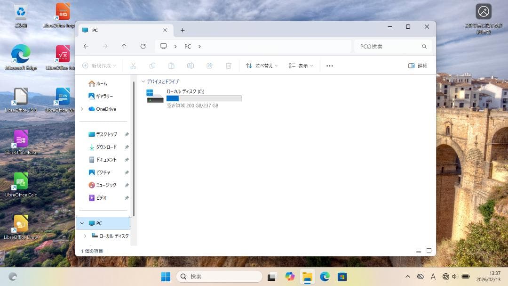This screenshot has width=508, height=286.
Task: Unpin ダウンロード using its pin icon
Action: coord(126,147)
